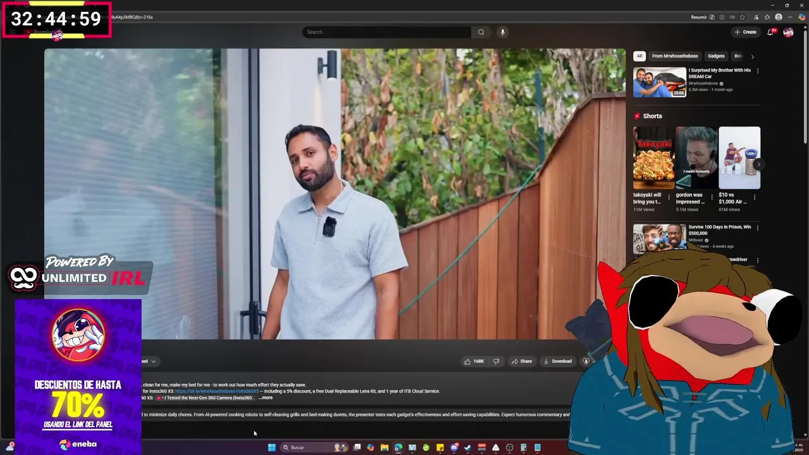Open Sticky Notes on the taskbar

(x=440, y=447)
